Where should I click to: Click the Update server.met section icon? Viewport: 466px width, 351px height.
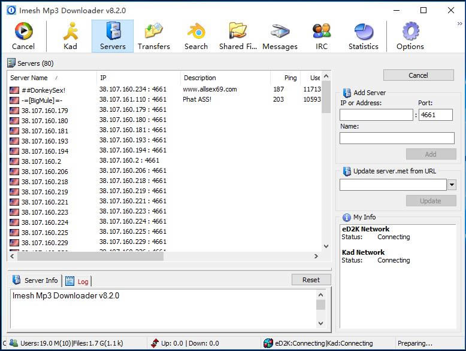tap(347, 171)
